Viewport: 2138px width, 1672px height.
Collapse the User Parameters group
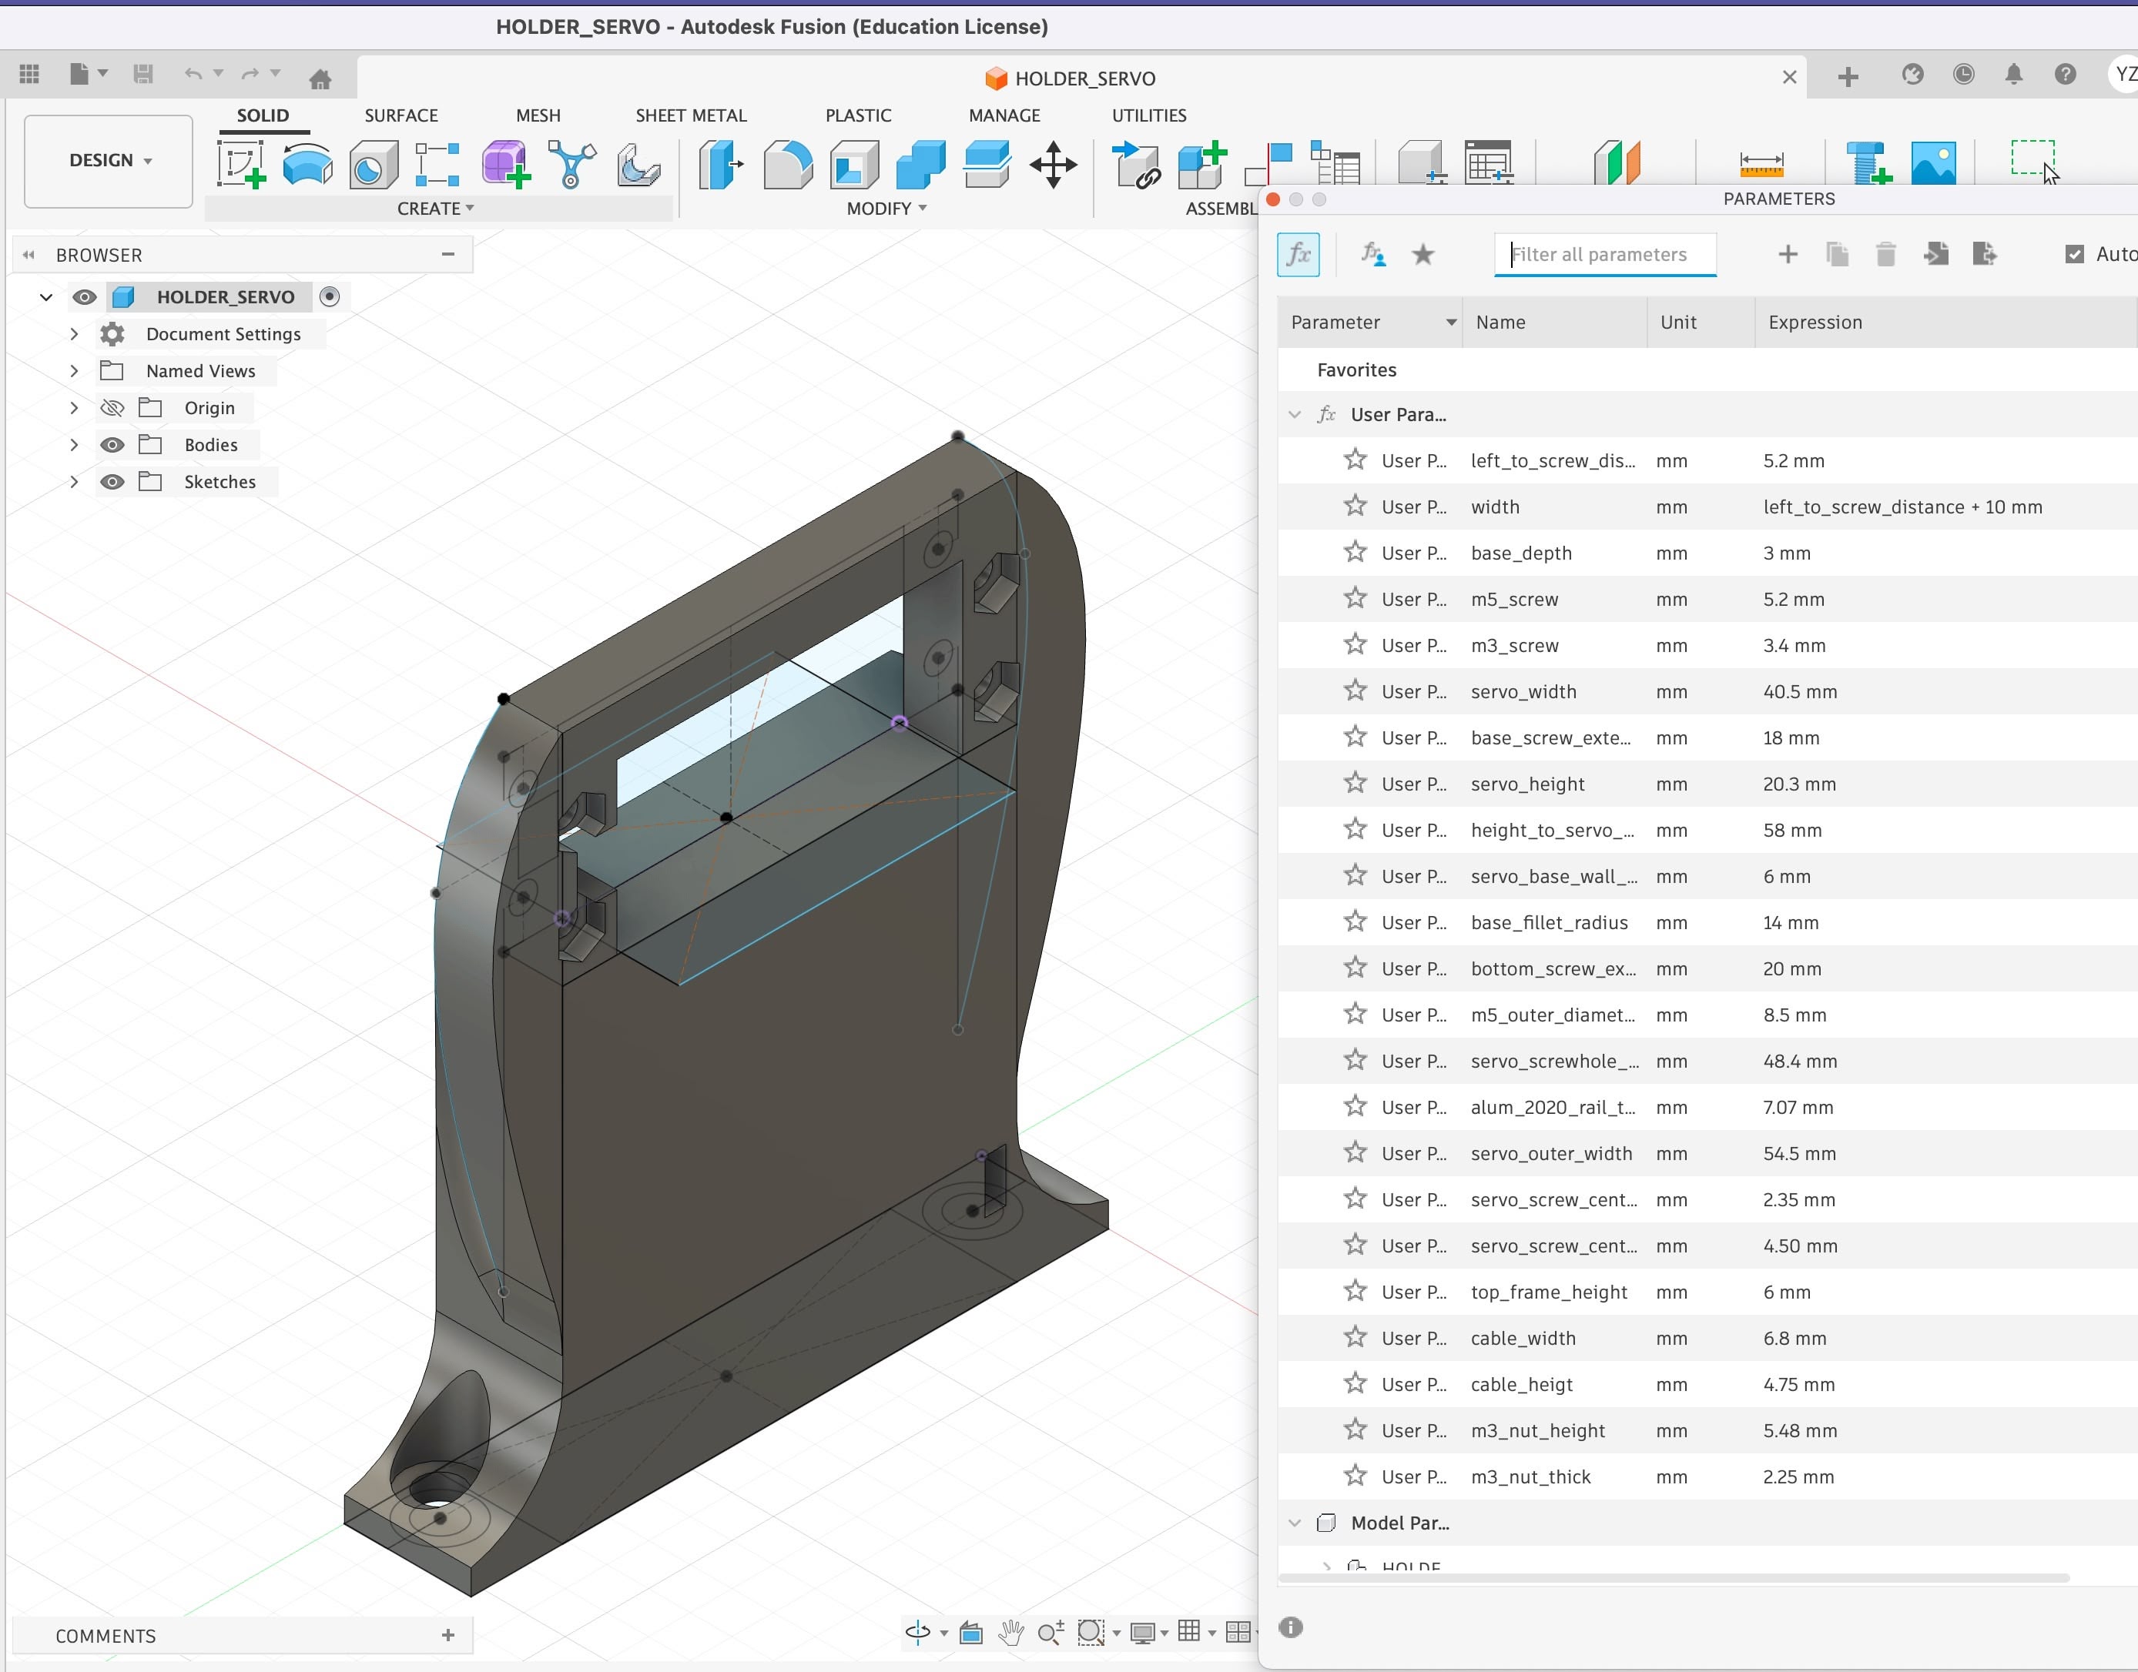pos(1295,415)
